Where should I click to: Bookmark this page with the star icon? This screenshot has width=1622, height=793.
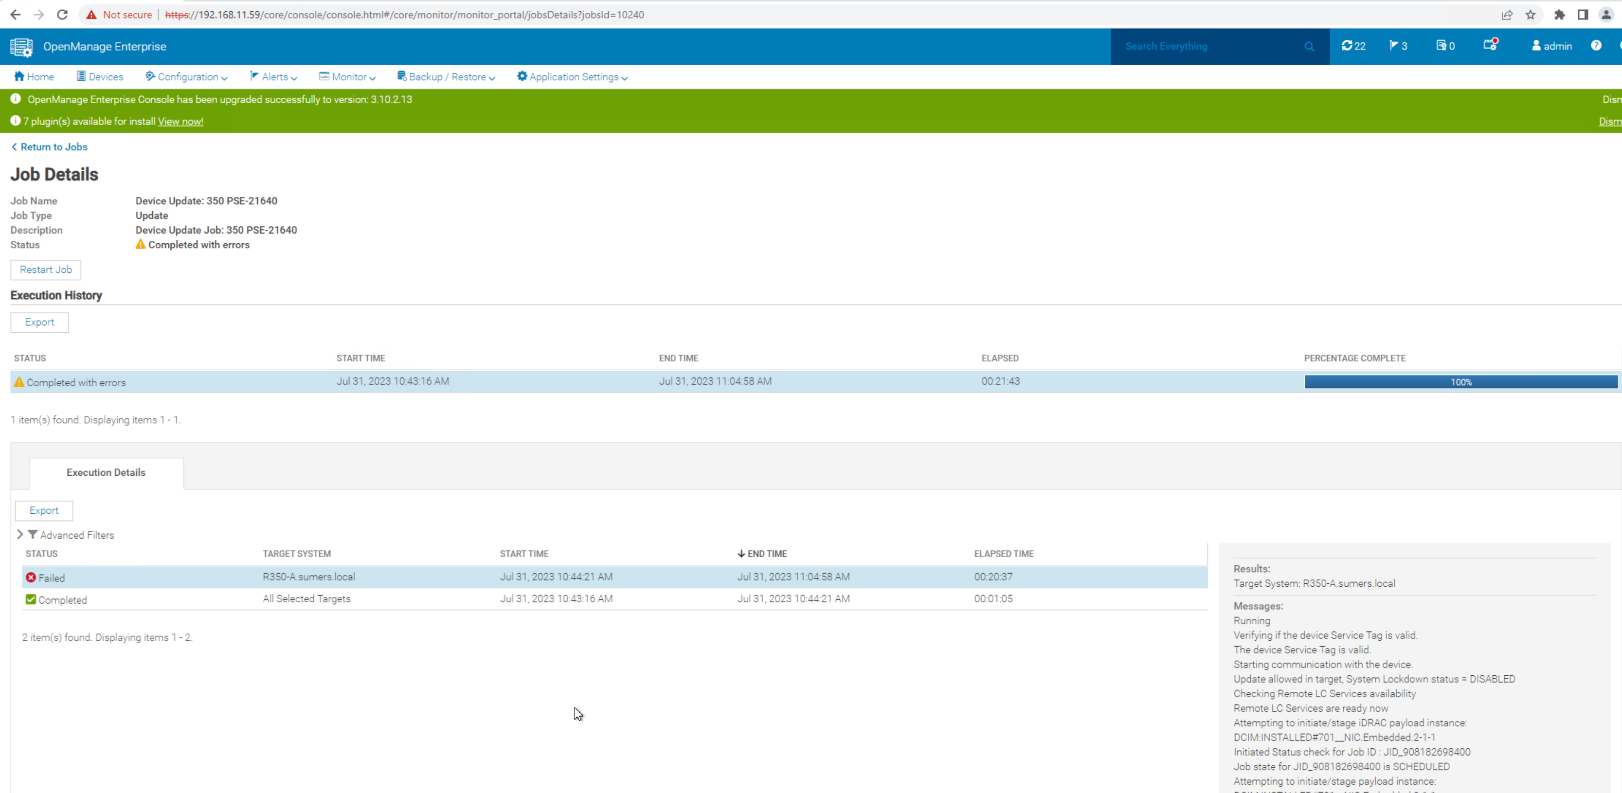coord(1531,15)
